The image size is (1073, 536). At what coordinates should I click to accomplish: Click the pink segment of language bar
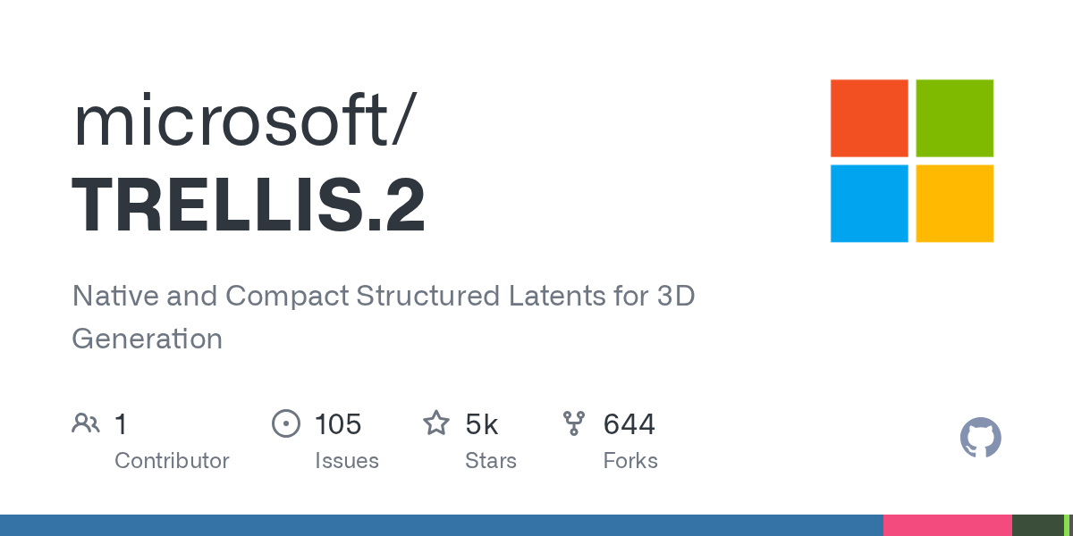[x=947, y=525]
